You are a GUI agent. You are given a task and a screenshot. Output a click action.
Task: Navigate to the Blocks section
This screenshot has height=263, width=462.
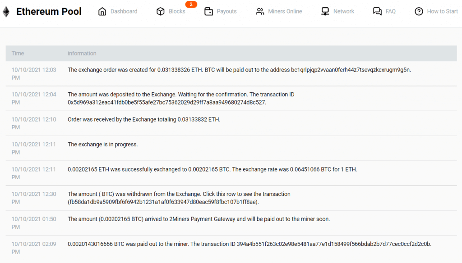click(x=177, y=11)
